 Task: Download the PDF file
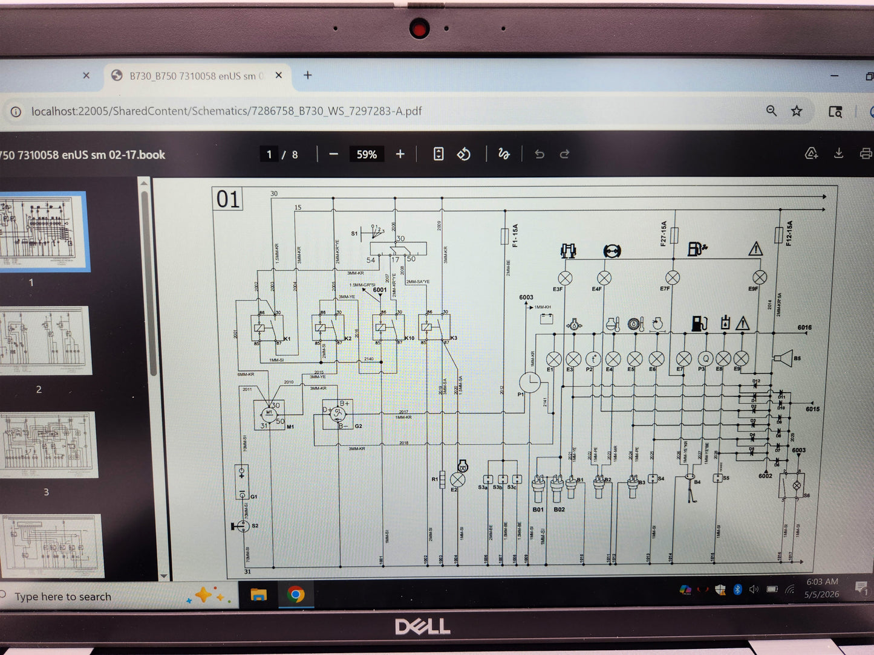(x=838, y=153)
